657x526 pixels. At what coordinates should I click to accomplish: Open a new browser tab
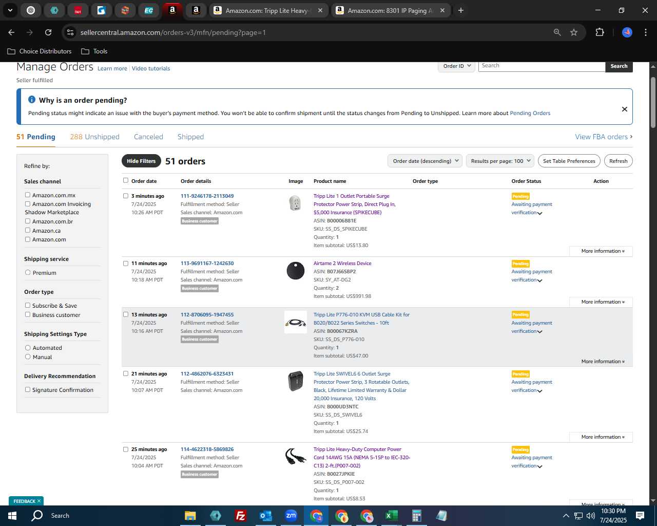point(461,10)
